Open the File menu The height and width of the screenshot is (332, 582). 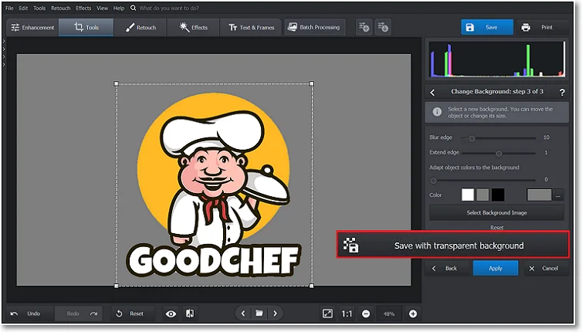click(9, 8)
